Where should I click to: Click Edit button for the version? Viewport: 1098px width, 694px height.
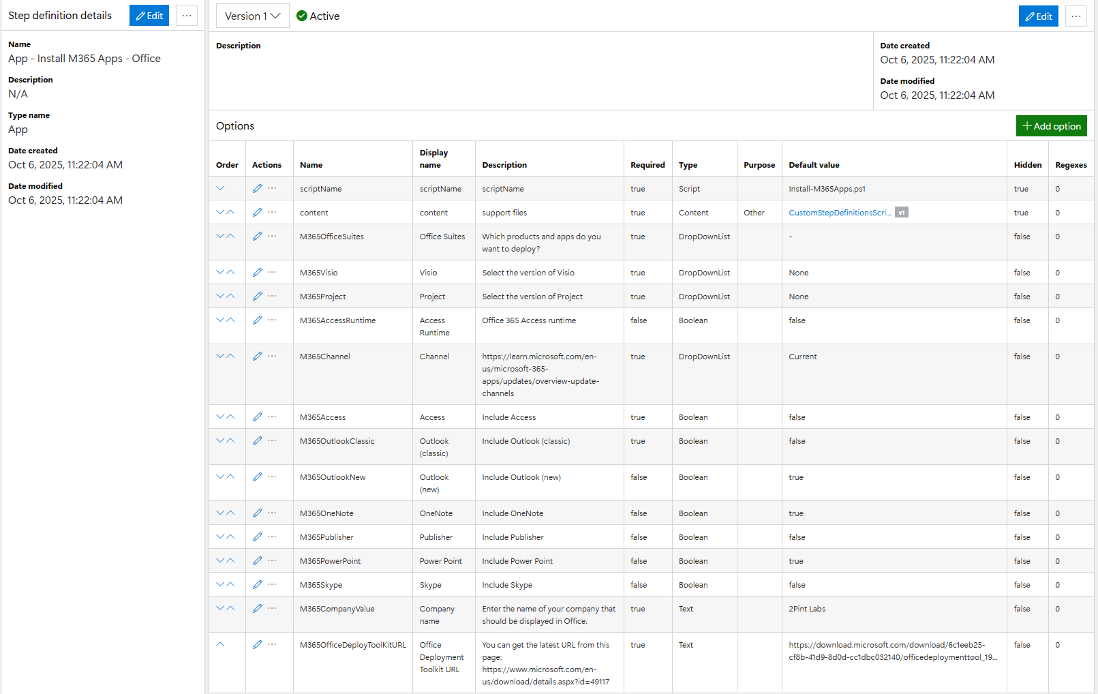[x=1039, y=16]
